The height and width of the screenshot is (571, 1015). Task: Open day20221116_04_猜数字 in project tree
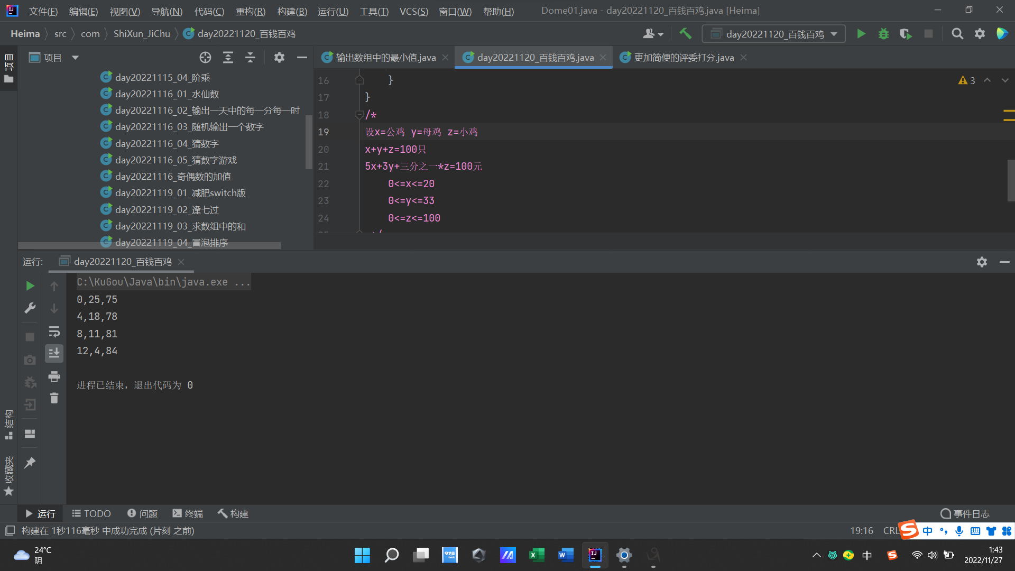[x=167, y=143]
